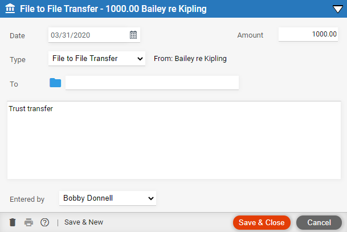The height and width of the screenshot is (232, 347).
Task: Expand the white triangle menu in header
Action: (338, 9)
